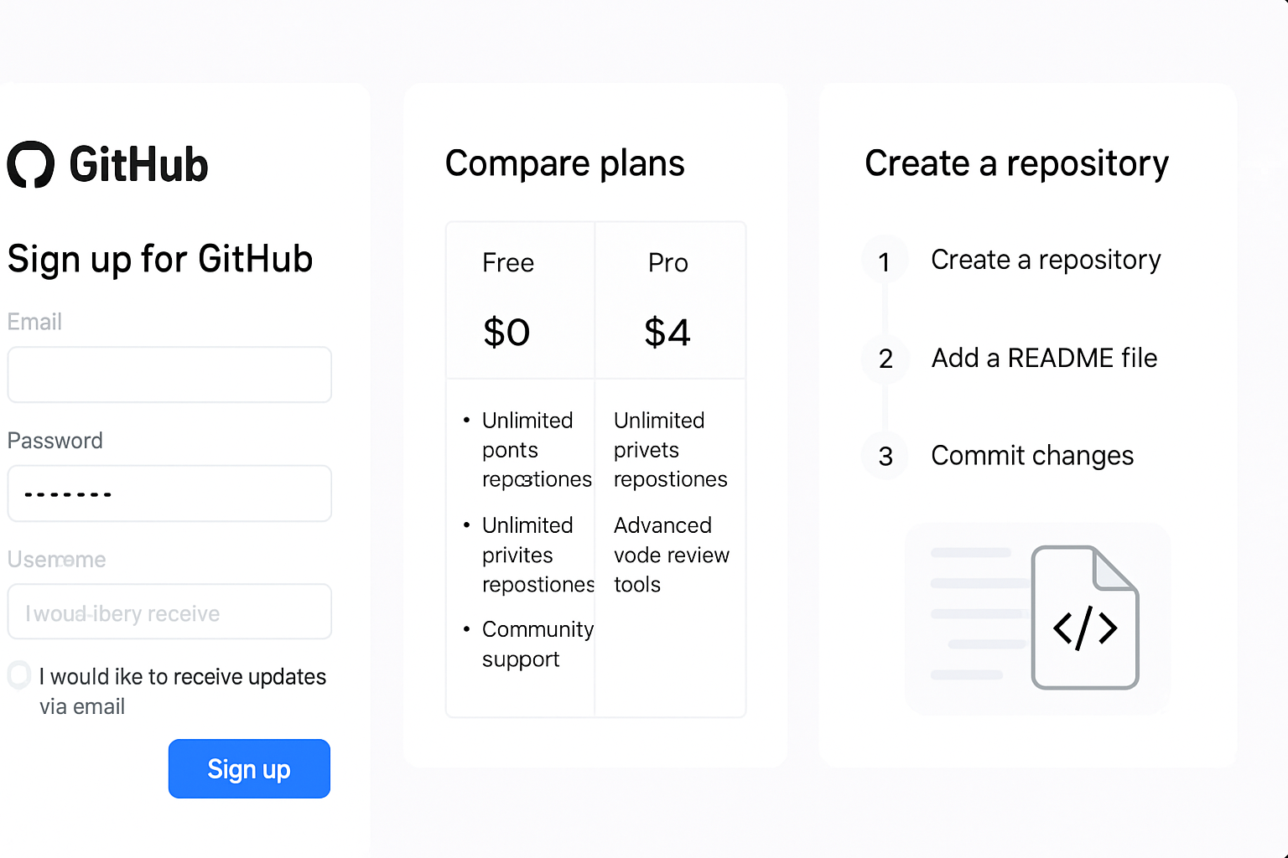Click the step 1 circle indicator
This screenshot has width=1288, height=858.
point(885,260)
